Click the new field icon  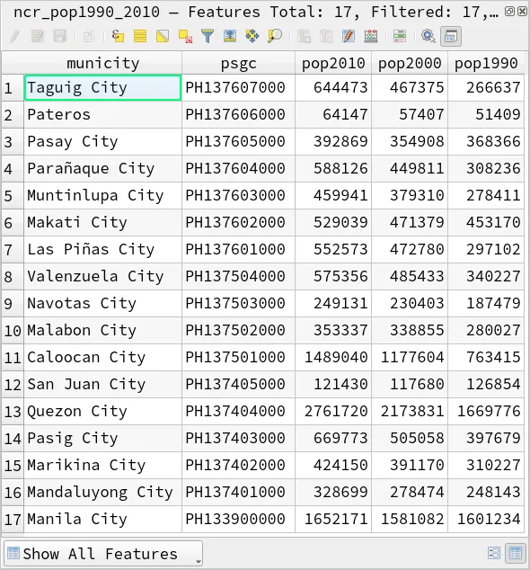pos(304,36)
